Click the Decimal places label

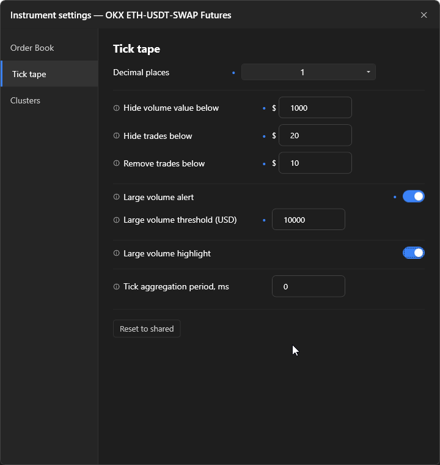[141, 72]
